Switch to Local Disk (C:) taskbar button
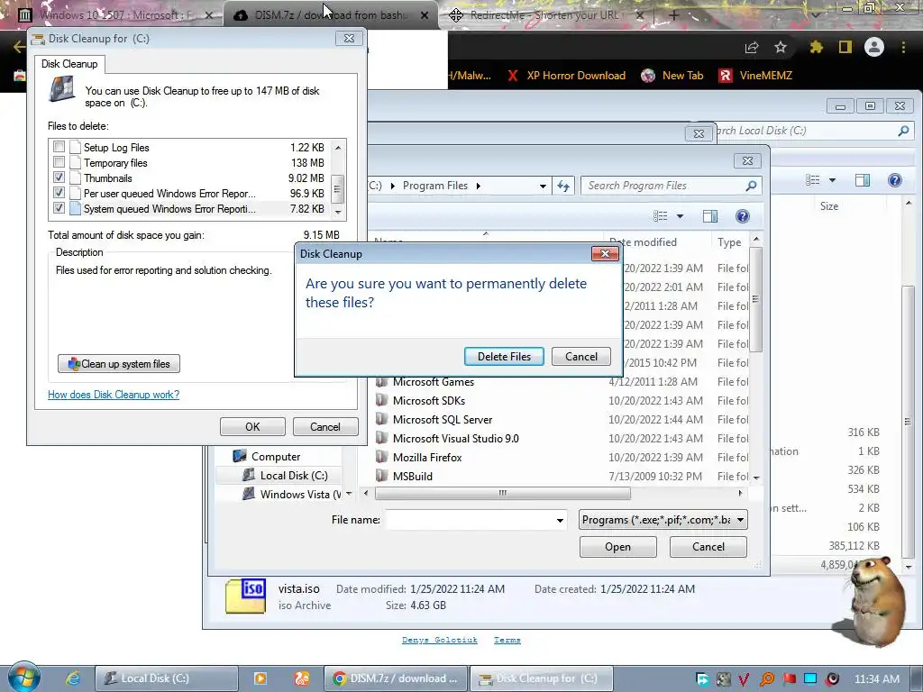The image size is (923, 692). (x=167, y=678)
